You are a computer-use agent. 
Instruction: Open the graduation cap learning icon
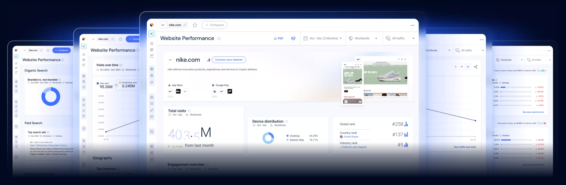(293, 38)
